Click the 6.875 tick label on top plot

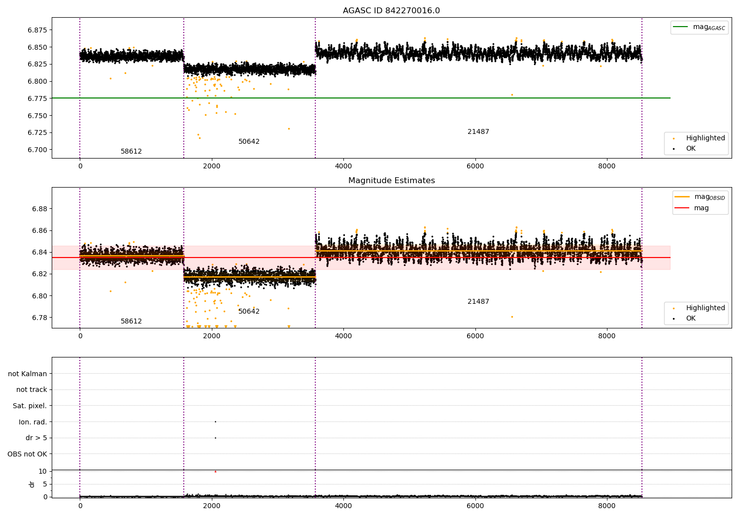[x=37, y=30]
